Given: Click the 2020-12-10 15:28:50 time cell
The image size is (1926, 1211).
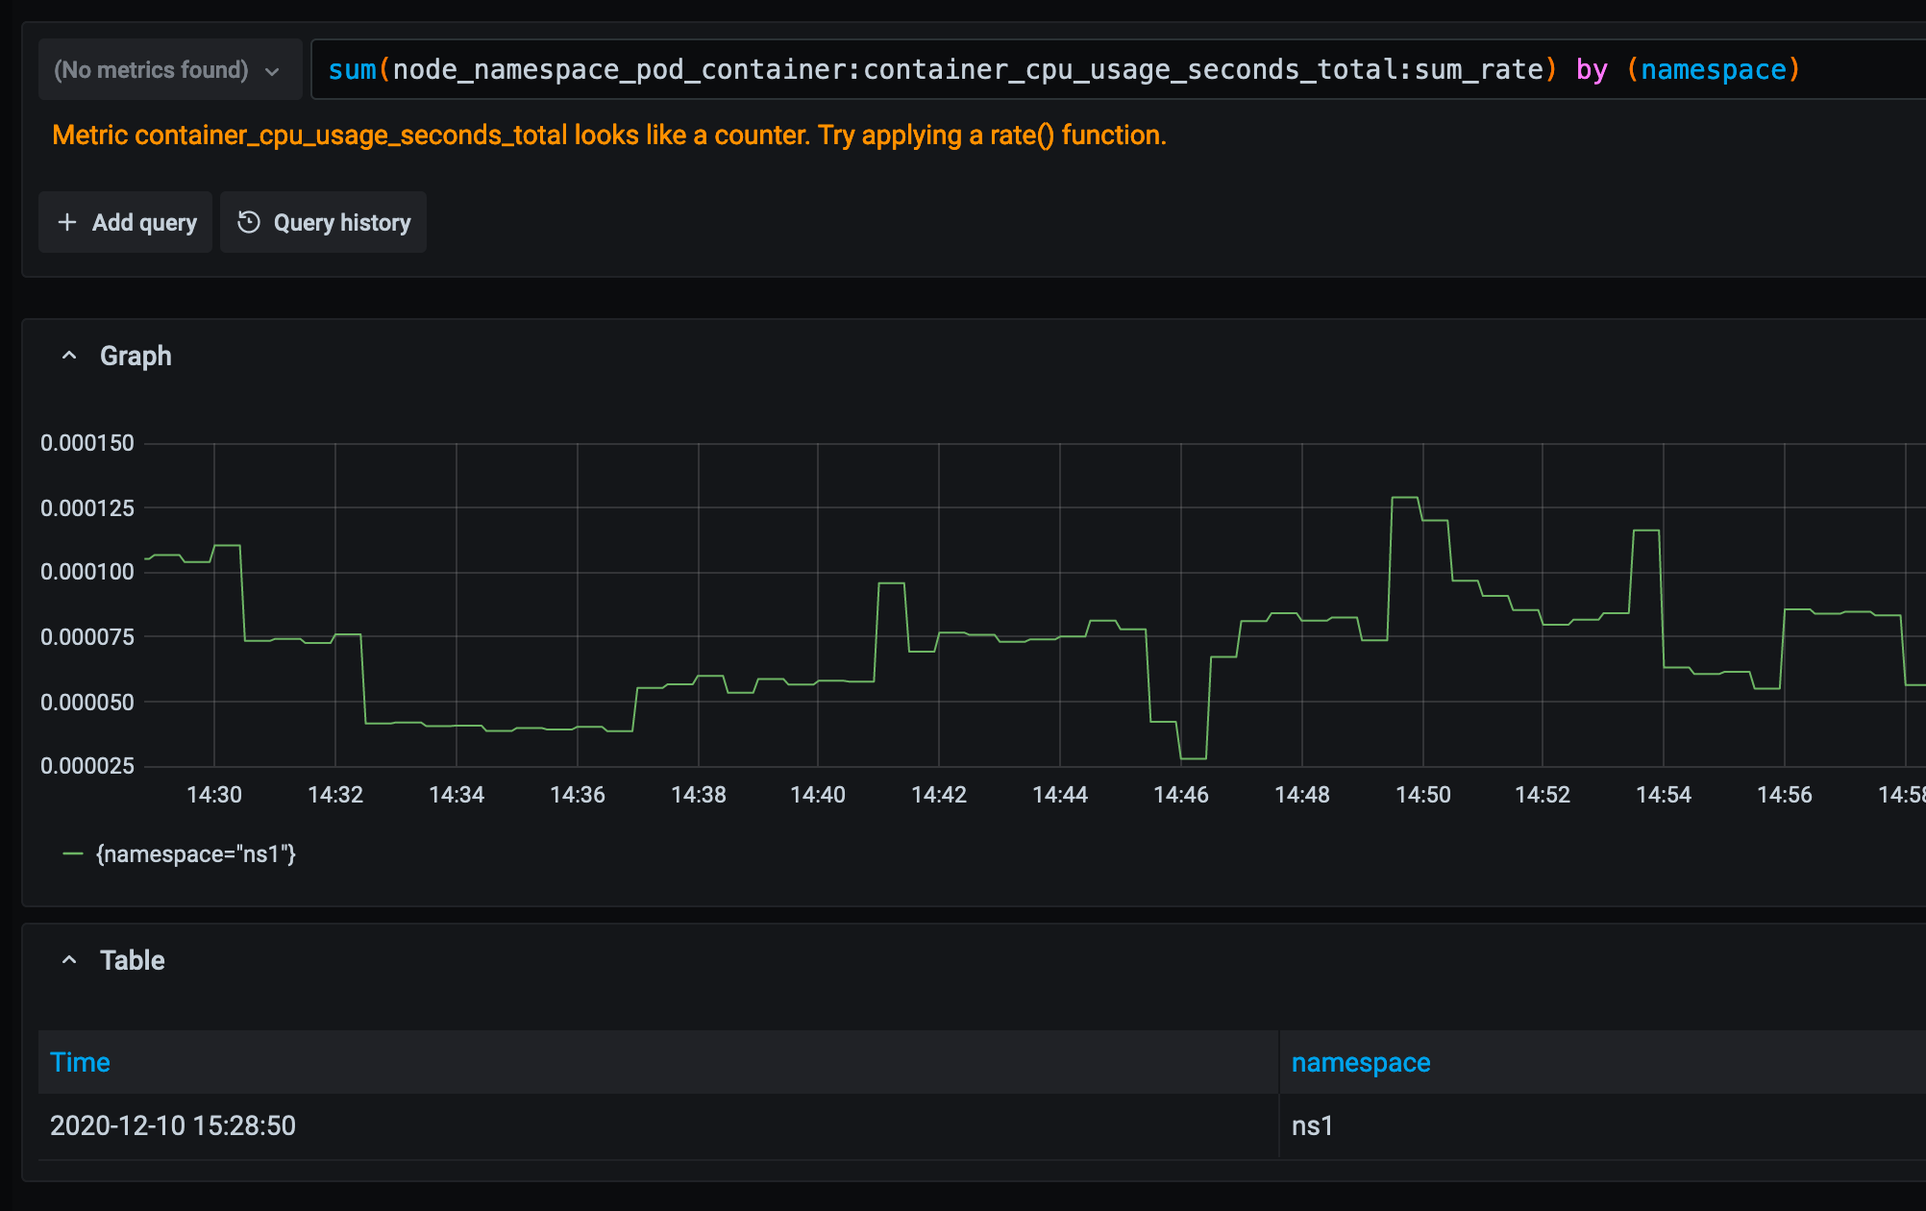Looking at the screenshot, I should [173, 1125].
